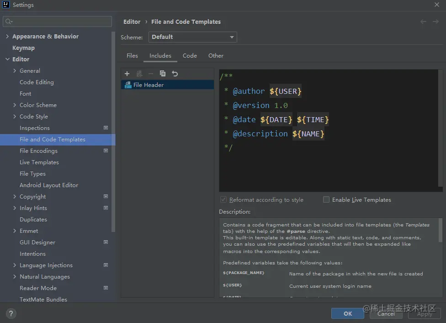Screen dimensions: 446x323
Task: Click ${USER} variable in the template
Action: pos(285,91)
